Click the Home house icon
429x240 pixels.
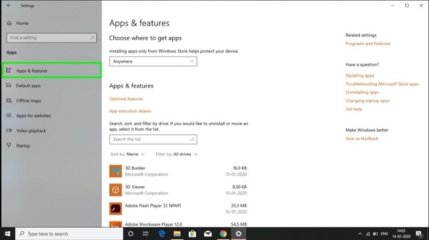[9, 23]
